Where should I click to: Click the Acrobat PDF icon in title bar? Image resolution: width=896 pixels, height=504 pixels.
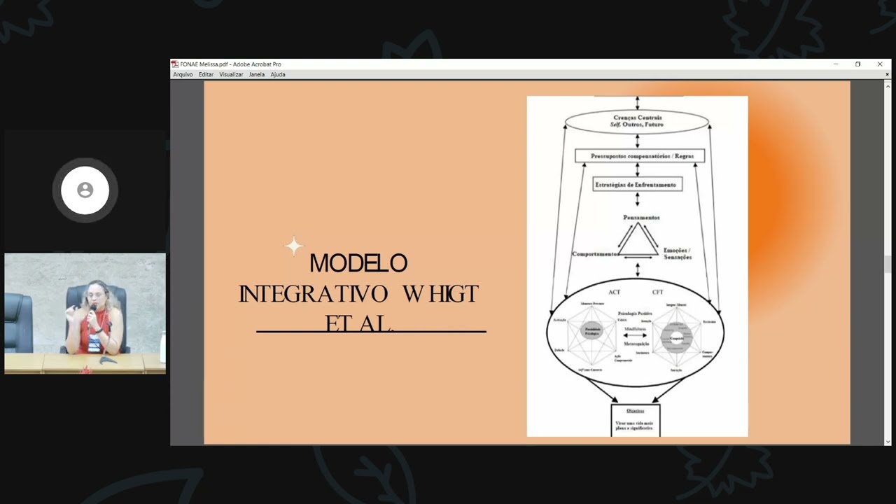(x=175, y=64)
